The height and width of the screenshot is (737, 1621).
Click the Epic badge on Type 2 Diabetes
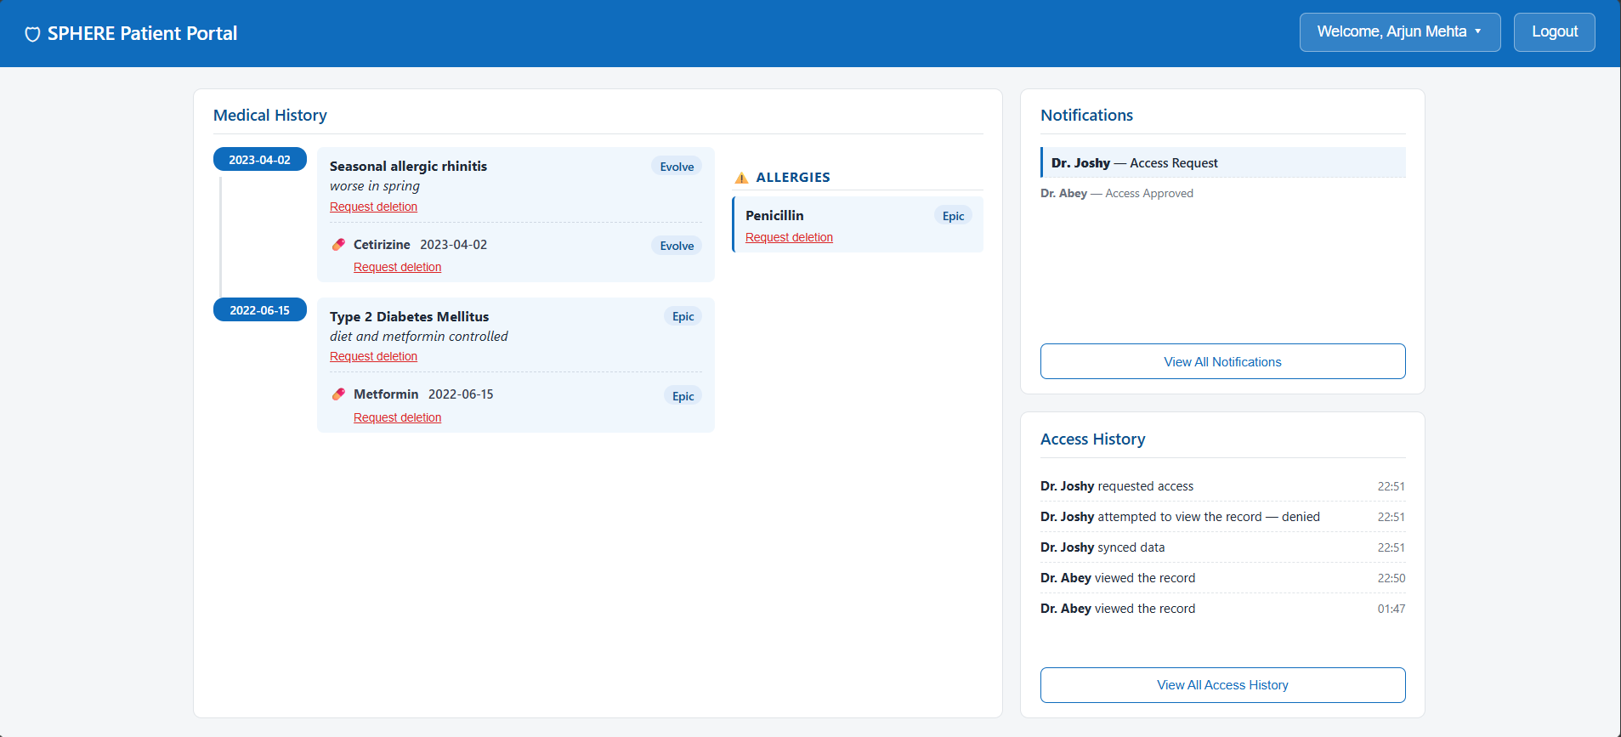click(683, 316)
